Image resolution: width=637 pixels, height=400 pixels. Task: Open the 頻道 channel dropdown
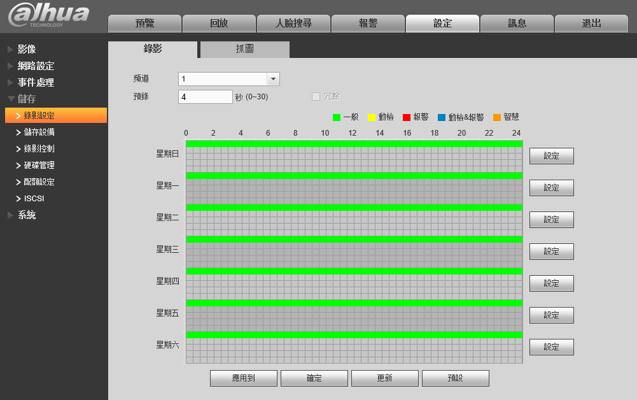point(228,79)
